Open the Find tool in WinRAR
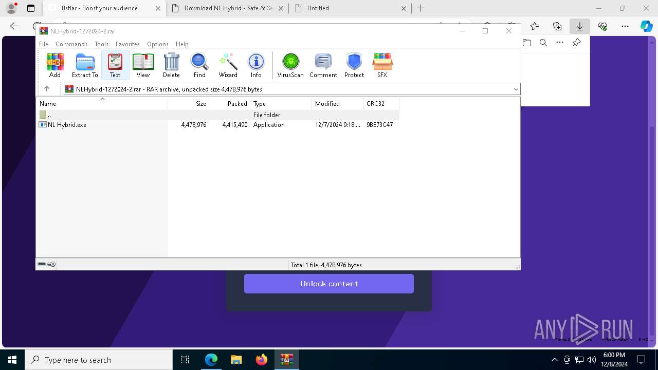This screenshot has height=370, width=658. click(199, 65)
